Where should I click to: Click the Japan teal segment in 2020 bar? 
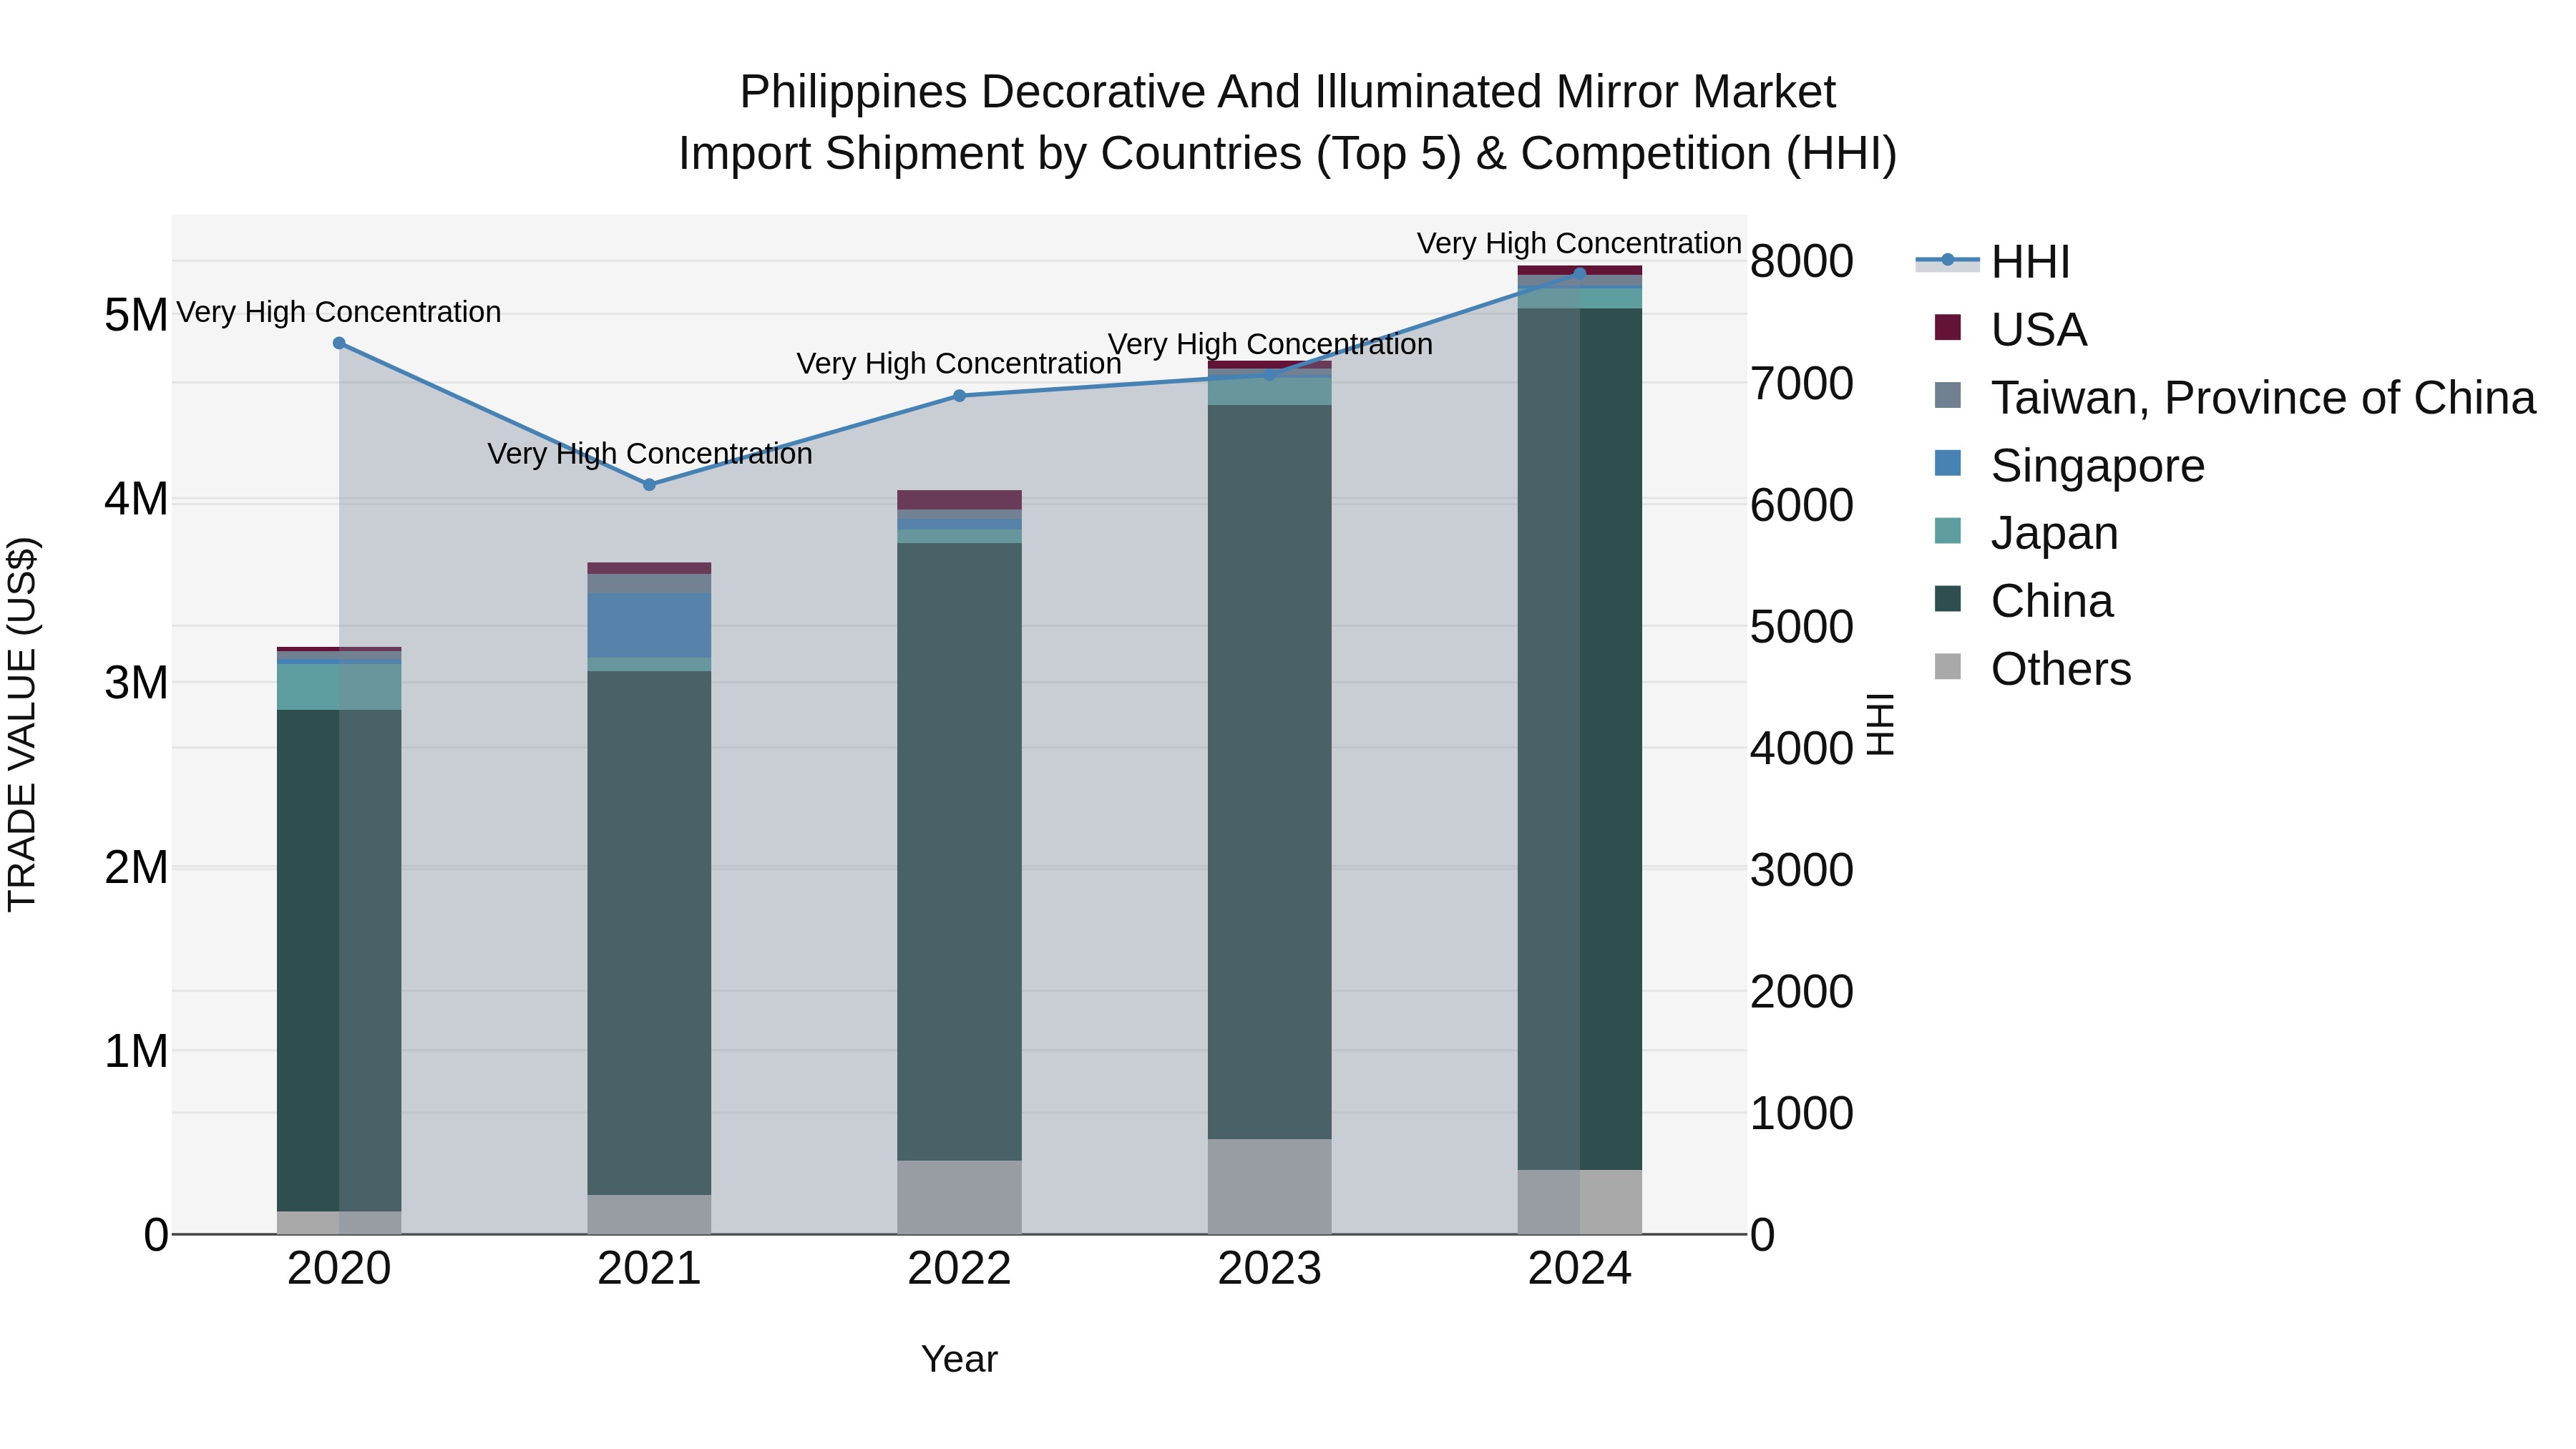point(339,687)
